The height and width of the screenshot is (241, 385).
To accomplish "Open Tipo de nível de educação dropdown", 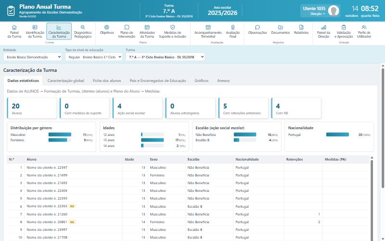I will [x=94, y=57].
